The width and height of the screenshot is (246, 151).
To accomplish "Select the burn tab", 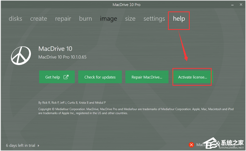I will (x=85, y=19).
